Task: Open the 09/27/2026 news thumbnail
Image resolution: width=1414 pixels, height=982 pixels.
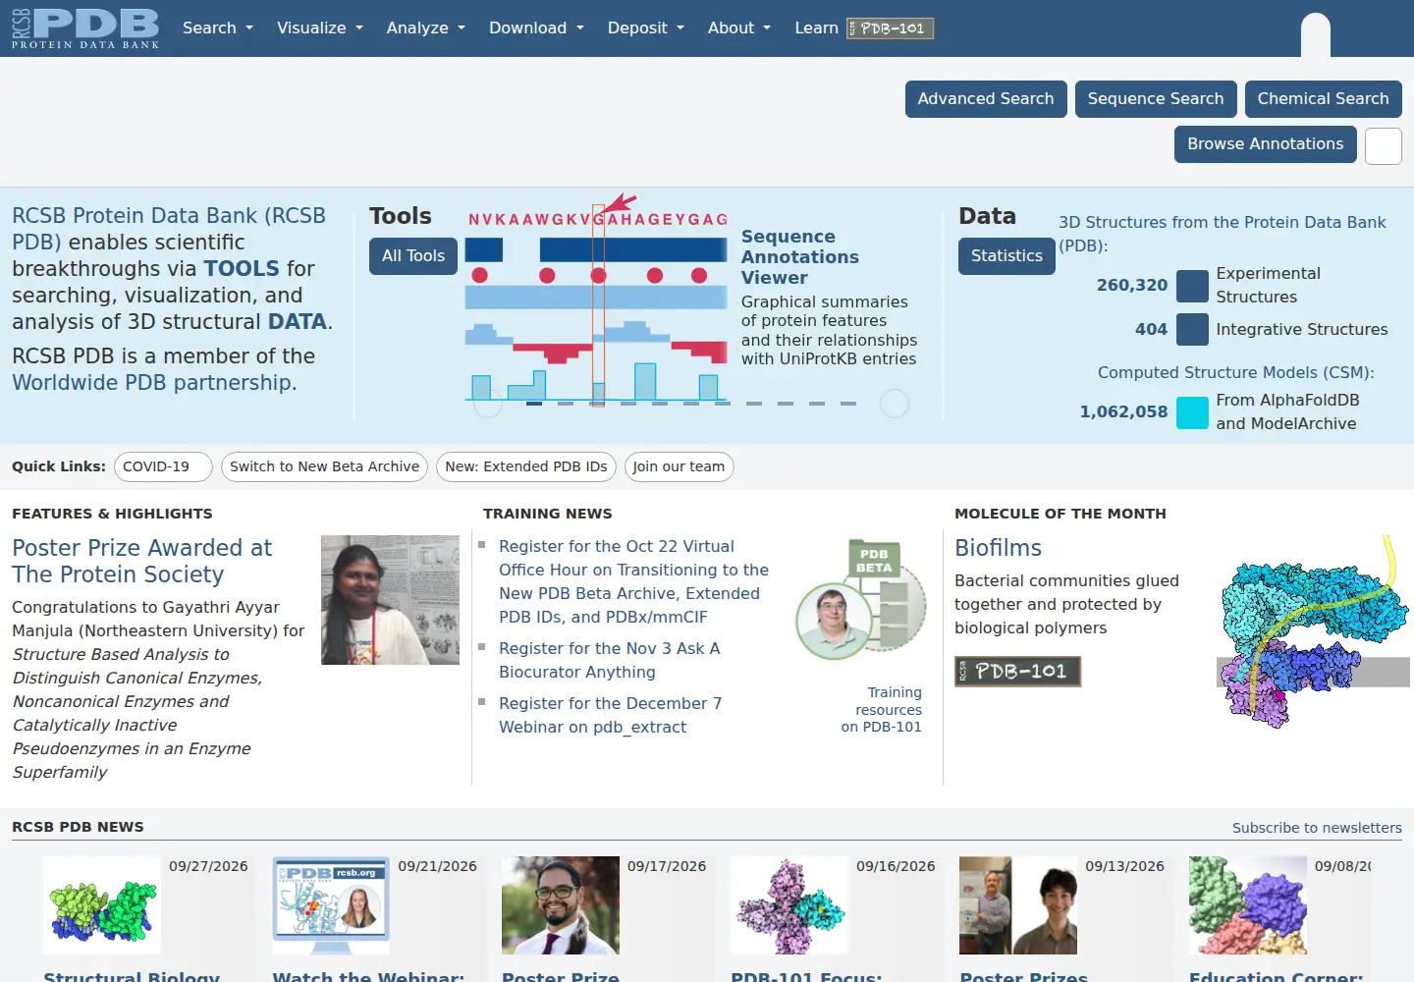Action: pos(102,905)
